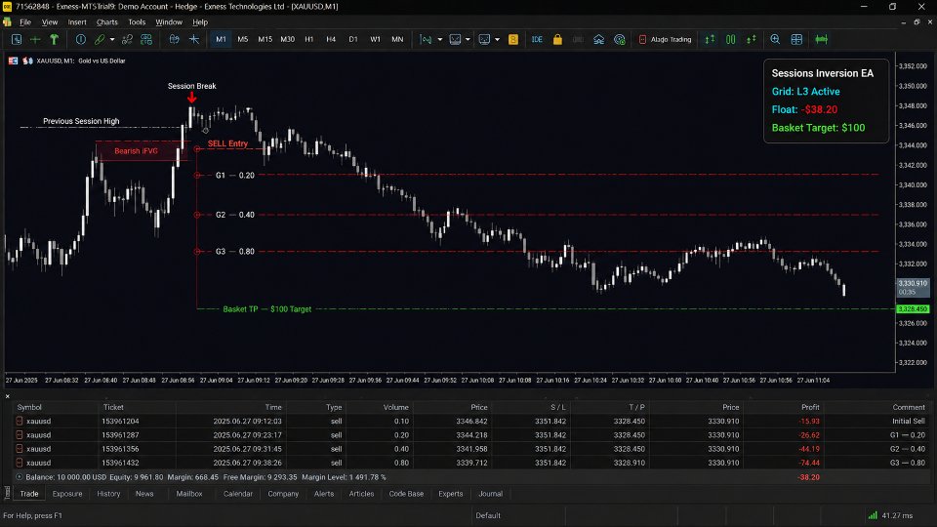Expand the monitor layout dropdown arrow

pyautogui.click(x=497, y=39)
